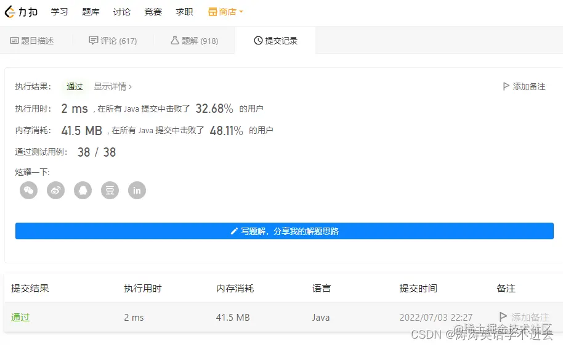This screenshot has height=346, width=563.
Task: Share result via QQ icon
Action: (x=83, y=190)
